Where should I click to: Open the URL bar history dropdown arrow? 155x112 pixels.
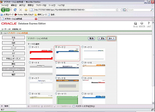coord(120,10)
